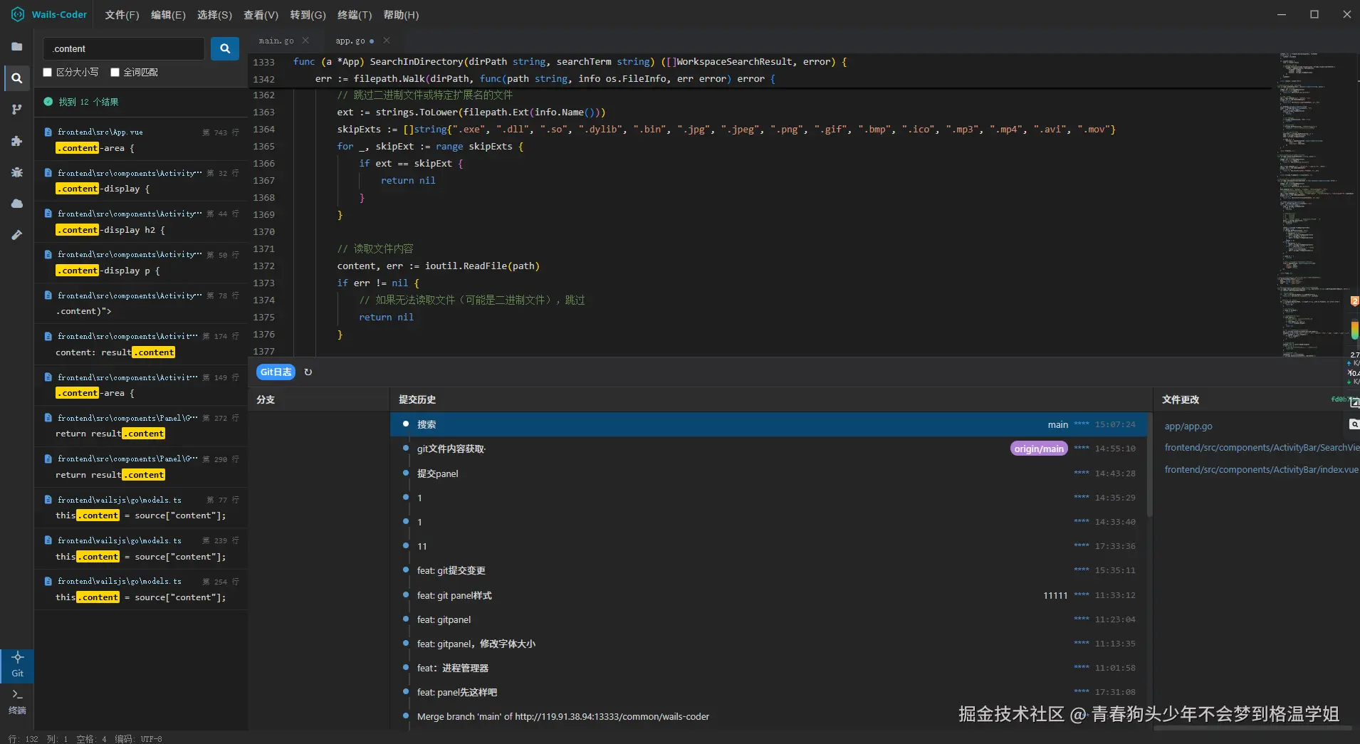Open the 终端 terminal icon in sidebar
The height and width of the screenshot is (744, 1360).
[x=17, y=702]
